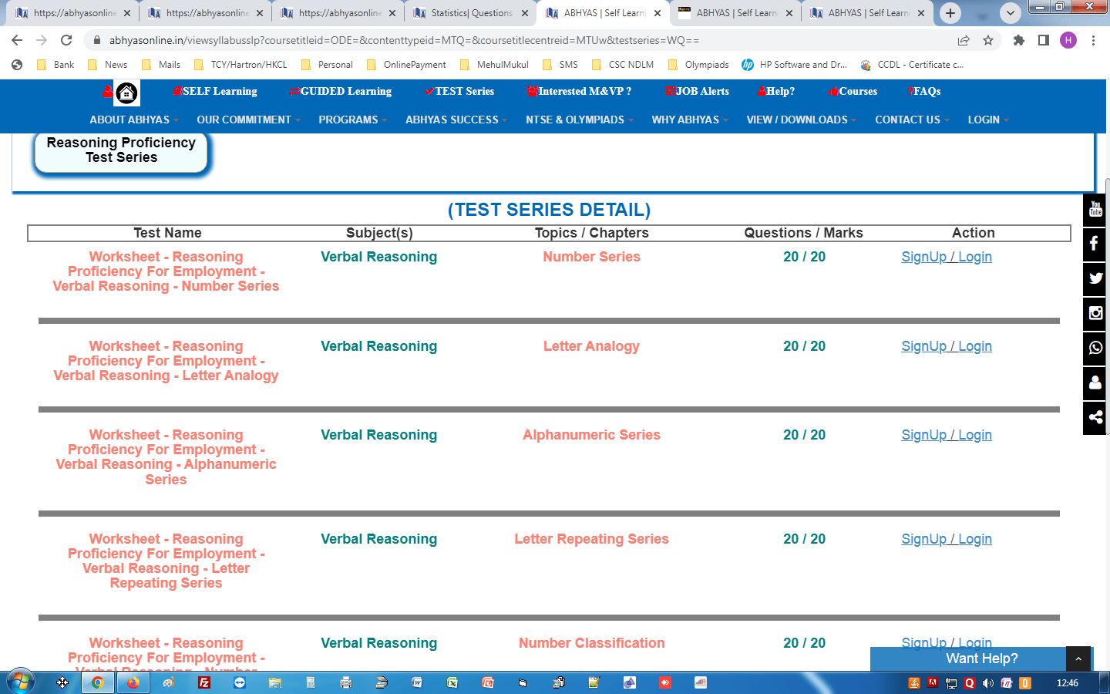
Task: Click the ABHYAS home logo icon
Action: (x=126, y=93)
